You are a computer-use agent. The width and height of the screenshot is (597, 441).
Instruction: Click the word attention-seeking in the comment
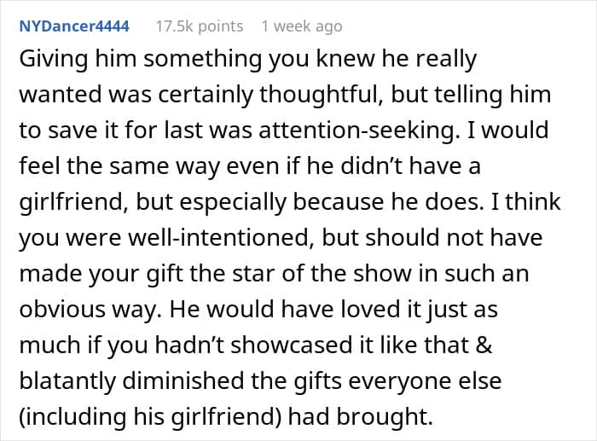[356, 131]
